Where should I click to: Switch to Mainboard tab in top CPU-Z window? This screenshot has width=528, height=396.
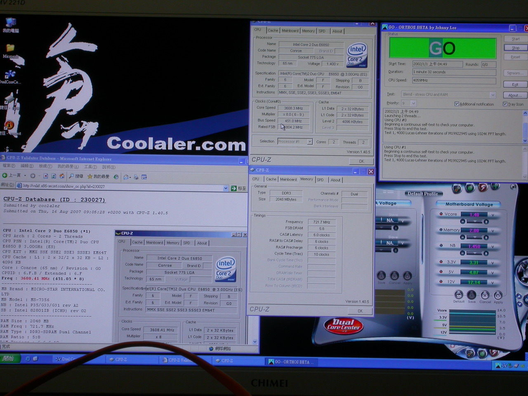click(290, 31)
